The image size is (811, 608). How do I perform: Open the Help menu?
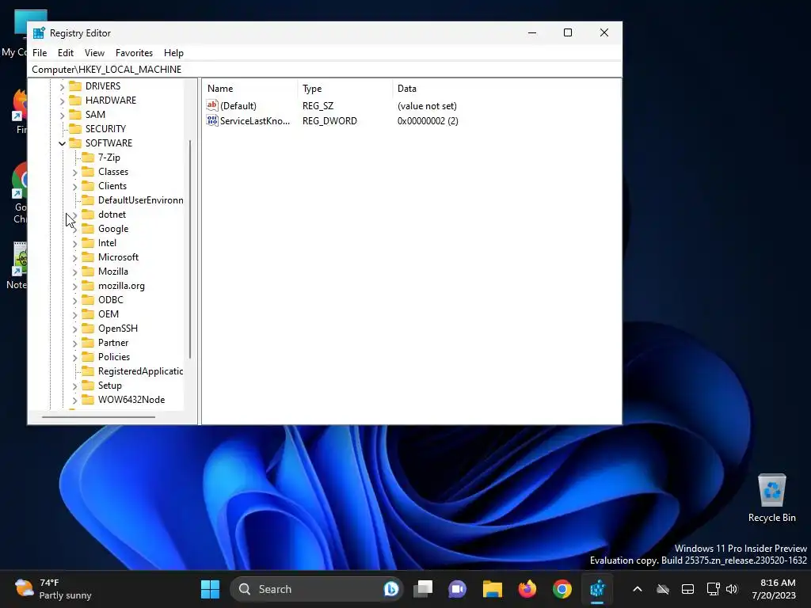pyautogui.click(x=173, y=53)
